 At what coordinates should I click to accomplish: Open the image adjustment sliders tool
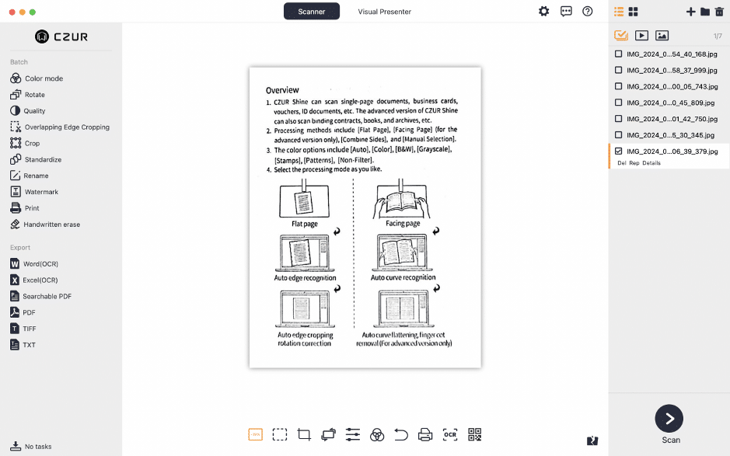tap(351, 434)
